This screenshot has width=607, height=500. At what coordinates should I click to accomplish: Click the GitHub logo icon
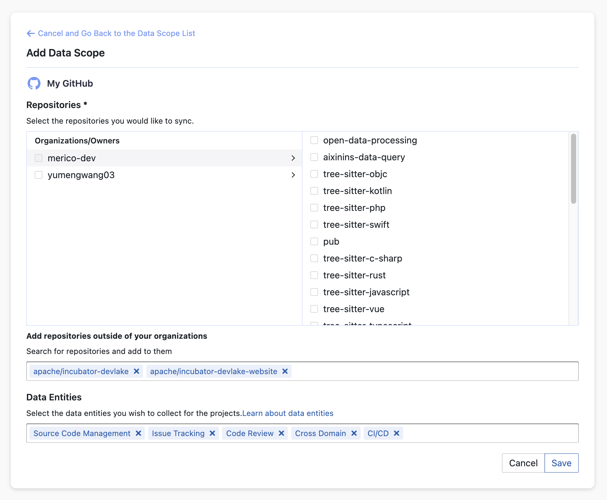34,83
